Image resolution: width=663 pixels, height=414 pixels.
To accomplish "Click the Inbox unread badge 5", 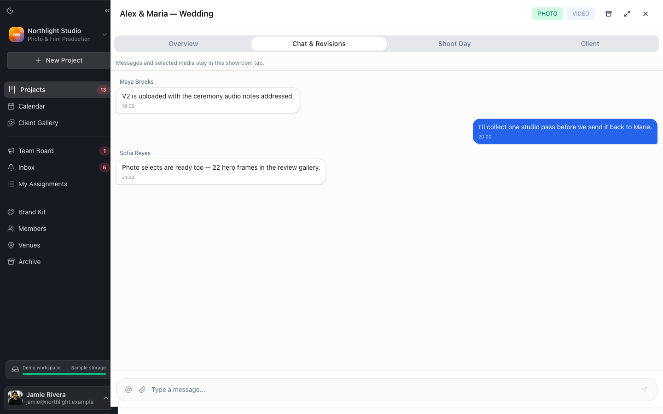I will [105, 167].
